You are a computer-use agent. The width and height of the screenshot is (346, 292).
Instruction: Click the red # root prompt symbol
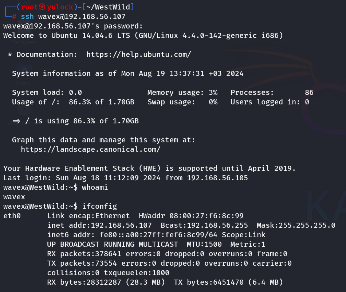(x=14, y=16)
